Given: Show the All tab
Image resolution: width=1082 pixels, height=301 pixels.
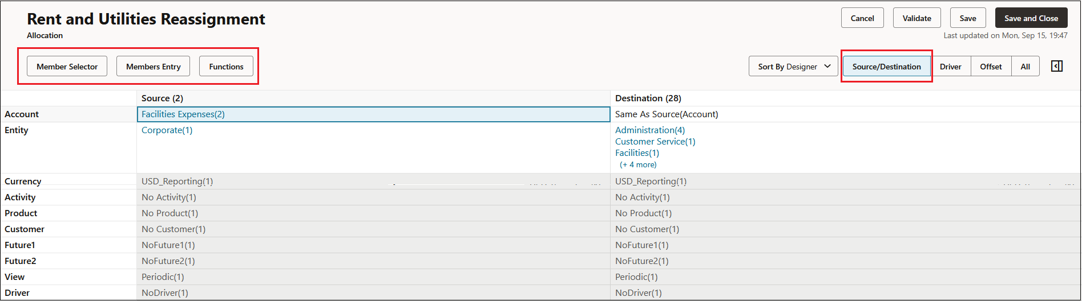Looking at the screenshot, I should [x=1026, y=67].
